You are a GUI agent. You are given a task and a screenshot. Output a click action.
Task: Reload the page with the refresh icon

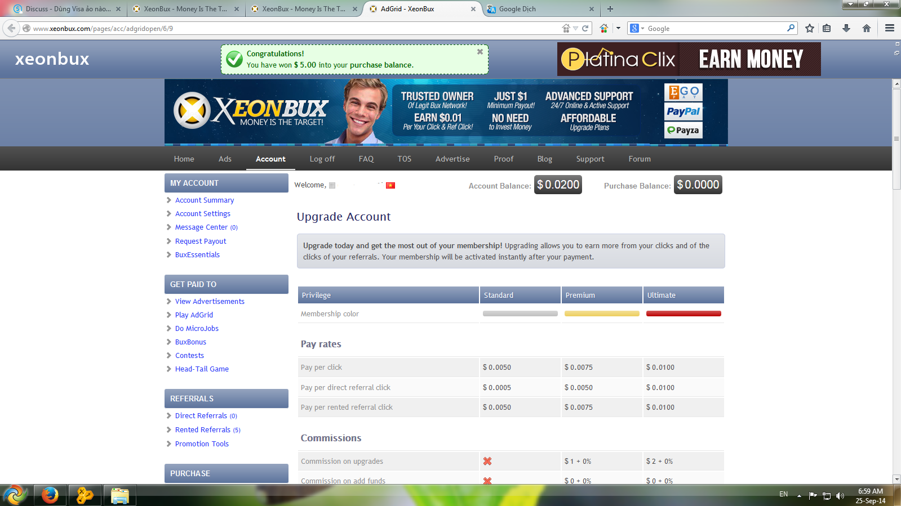(585, 28)
